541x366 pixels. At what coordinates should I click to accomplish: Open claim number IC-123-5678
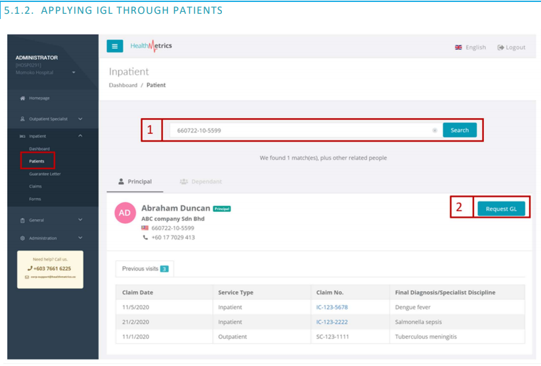coord(332,307)
